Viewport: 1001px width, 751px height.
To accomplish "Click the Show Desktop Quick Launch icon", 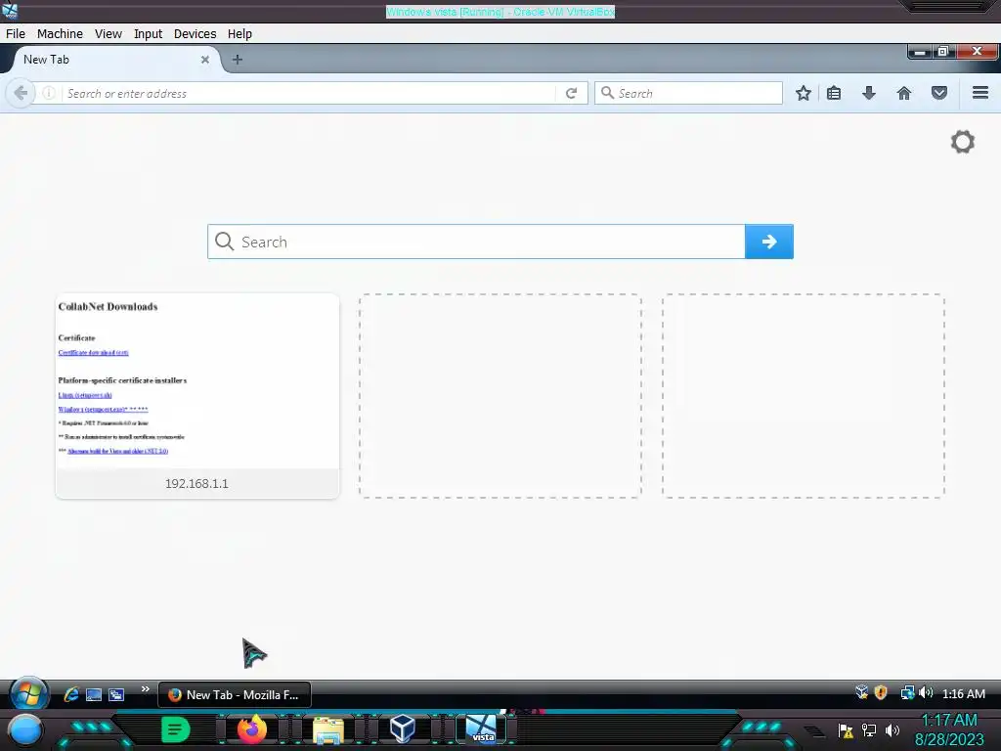I will [94, 695].
